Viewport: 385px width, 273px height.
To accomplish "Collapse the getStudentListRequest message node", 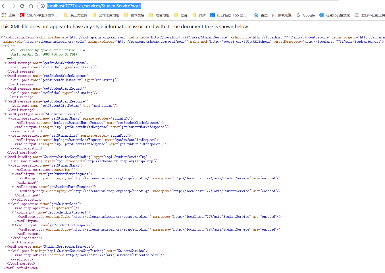I will click(5, 89).
